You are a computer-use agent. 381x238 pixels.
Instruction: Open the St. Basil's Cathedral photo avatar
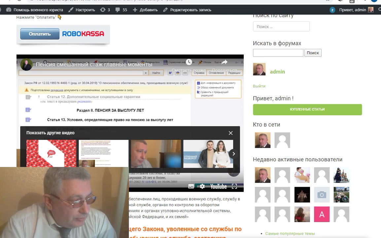coord(341,175)
